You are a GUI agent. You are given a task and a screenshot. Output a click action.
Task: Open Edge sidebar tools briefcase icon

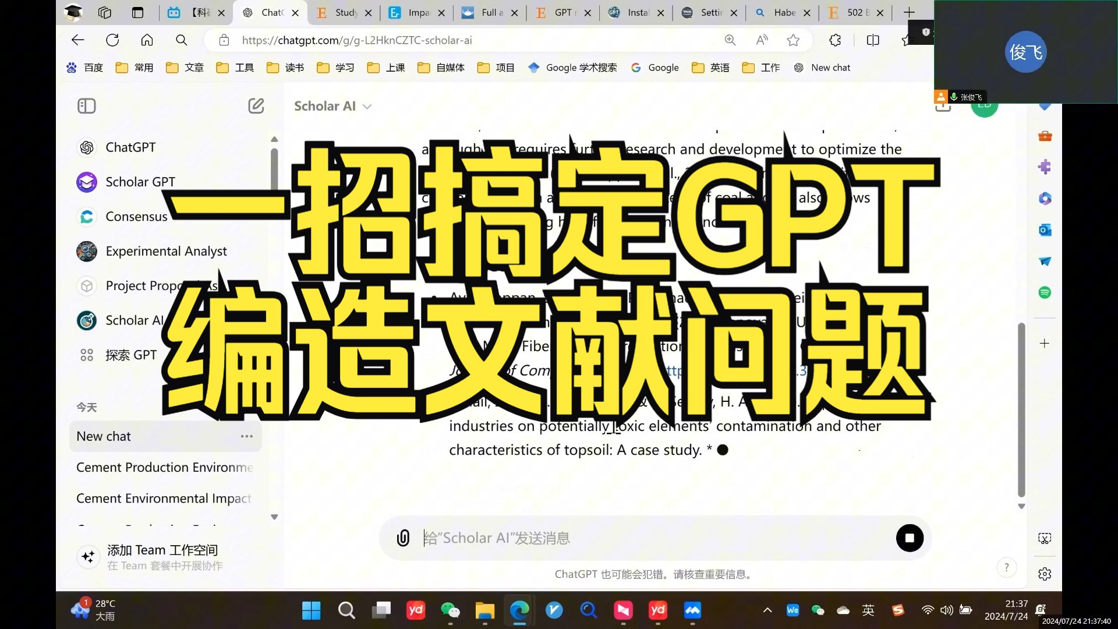[1045, 136]
